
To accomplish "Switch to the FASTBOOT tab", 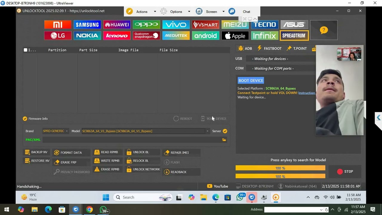I will click(269, 48).
